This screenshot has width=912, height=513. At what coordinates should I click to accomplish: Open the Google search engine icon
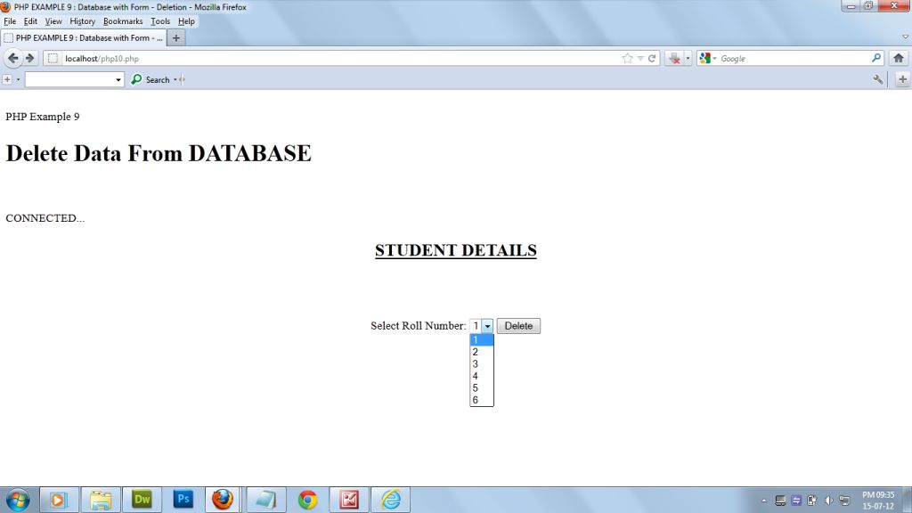(x=704, y=57)
